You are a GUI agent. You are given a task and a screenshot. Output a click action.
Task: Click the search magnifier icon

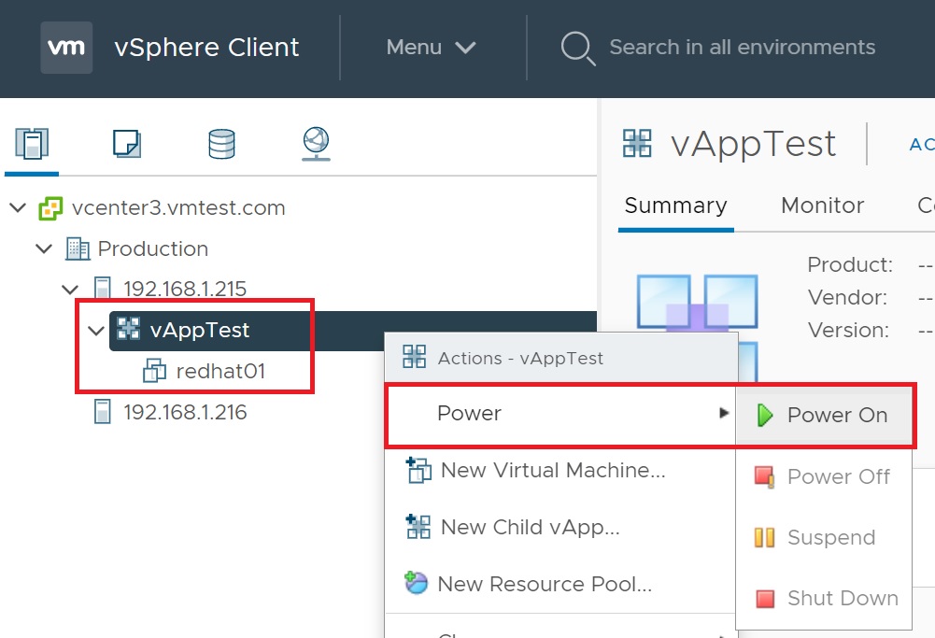click(578, 48)
